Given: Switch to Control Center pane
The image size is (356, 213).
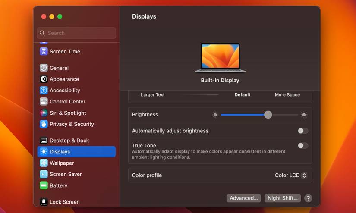Looking at the screenshot, I should (67, 102).
